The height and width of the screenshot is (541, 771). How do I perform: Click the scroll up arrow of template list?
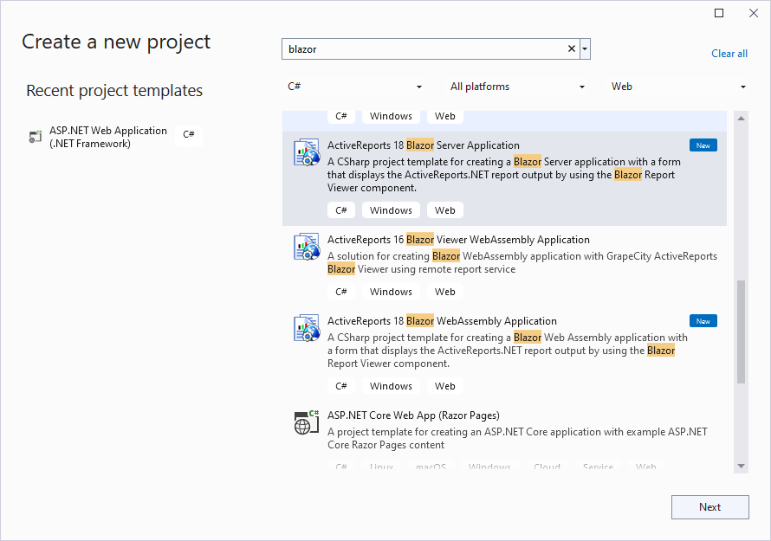pyautogui.click(x=741, y=119)
